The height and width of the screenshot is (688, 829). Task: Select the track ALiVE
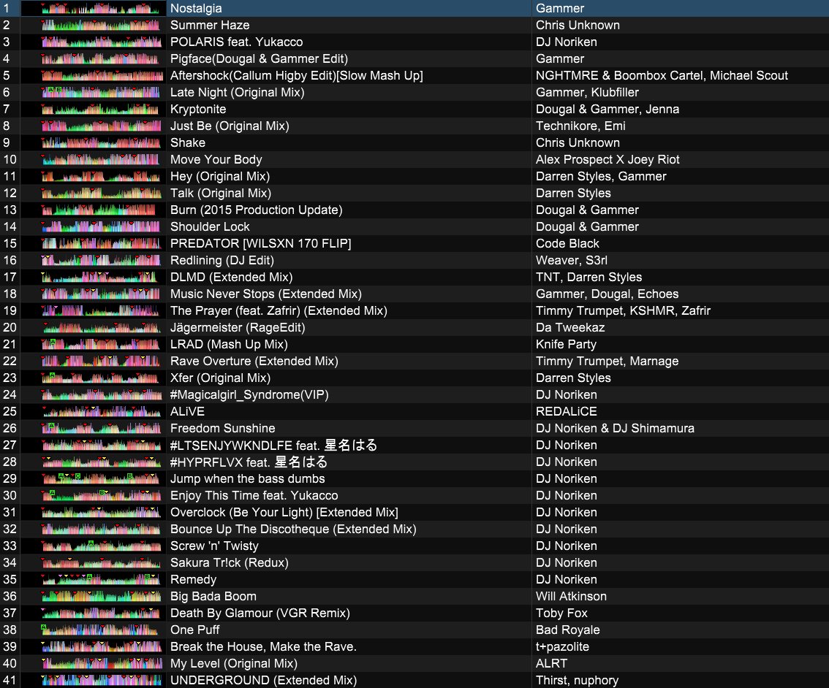[x=187, y=411]
